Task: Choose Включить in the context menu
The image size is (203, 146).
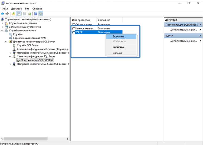Action: coord(121,36)
